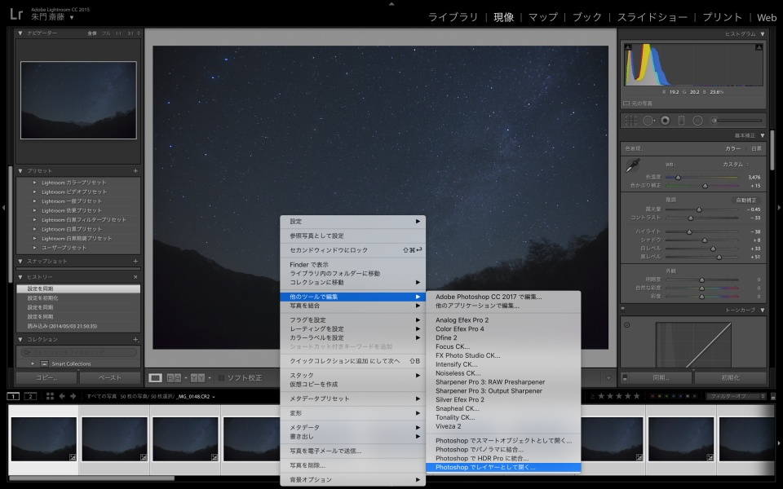Screen dimensions: 783x489
Task: Click the コピー button
Action: pos(46,377)
